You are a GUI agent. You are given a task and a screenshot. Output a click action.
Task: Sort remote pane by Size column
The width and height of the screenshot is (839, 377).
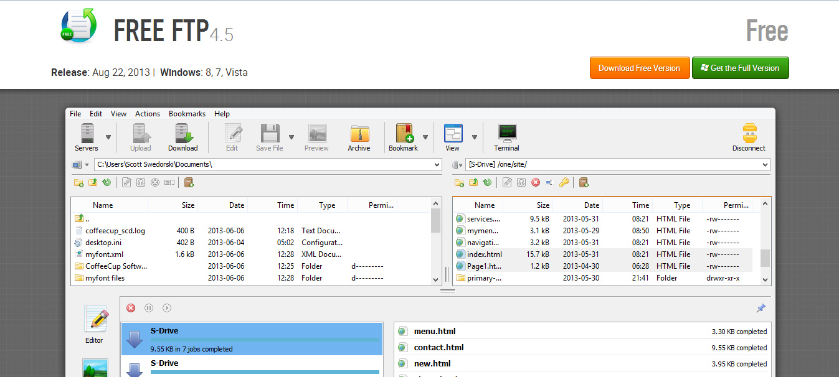coord(543,205)
